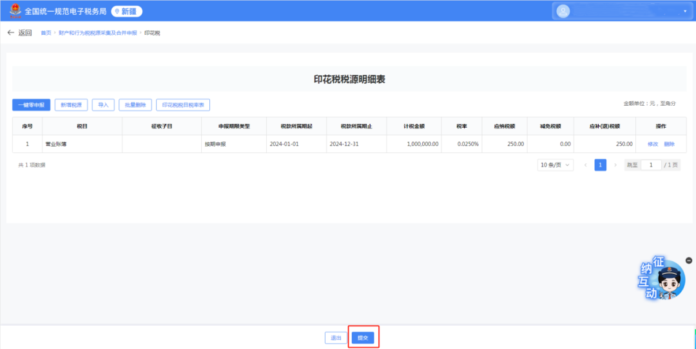Screen dimensions: 696x349
Task: Click the 0.0250% rate cell
Action: [461, 144]
